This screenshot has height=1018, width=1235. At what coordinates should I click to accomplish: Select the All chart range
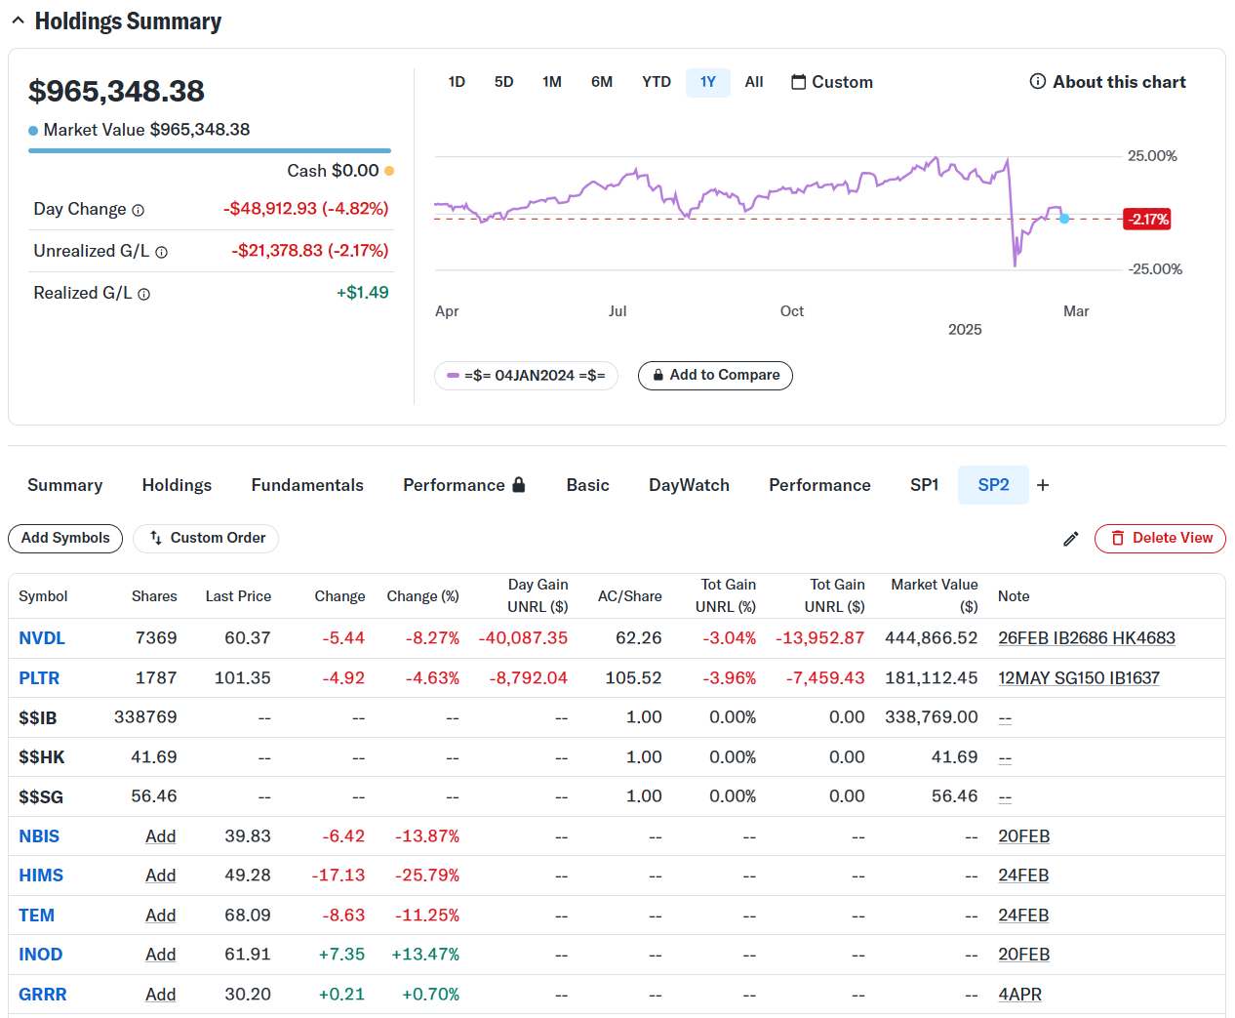[754, 82]
